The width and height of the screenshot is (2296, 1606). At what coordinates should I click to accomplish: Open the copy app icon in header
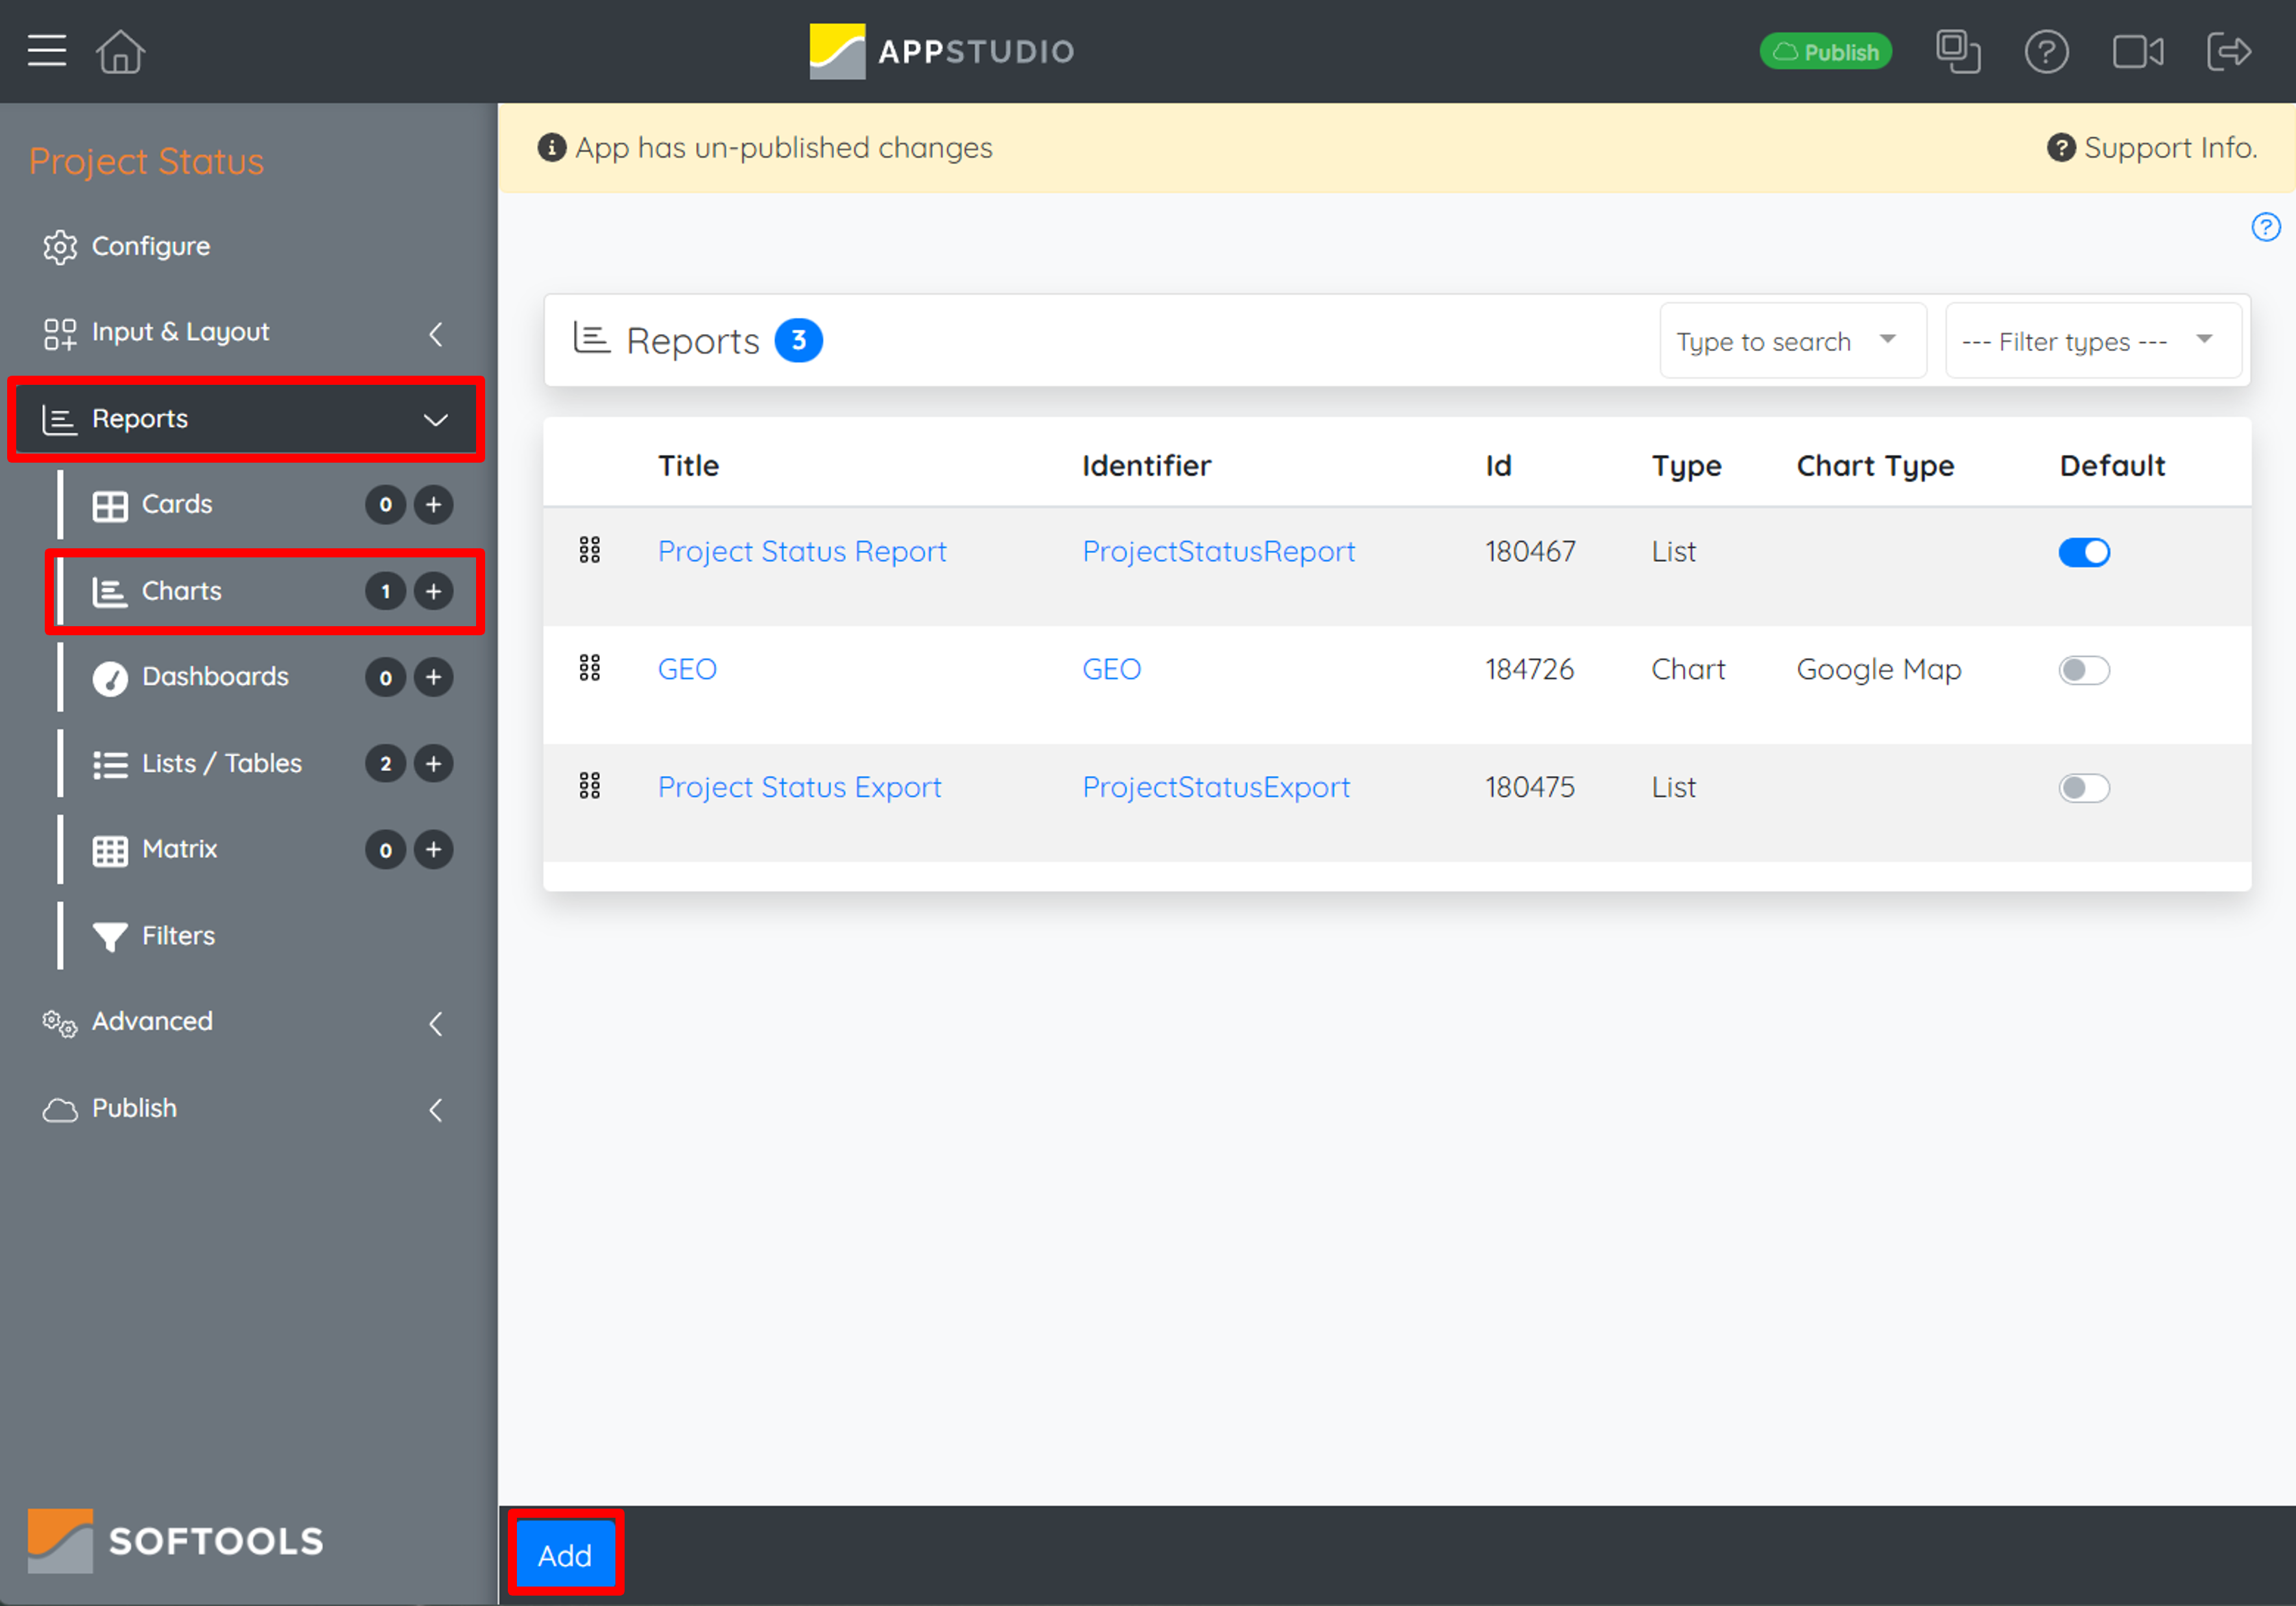coord(1957,51)
